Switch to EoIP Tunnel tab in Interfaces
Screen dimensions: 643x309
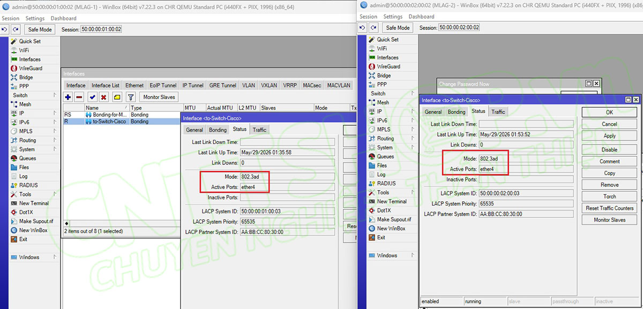(163, 85)
